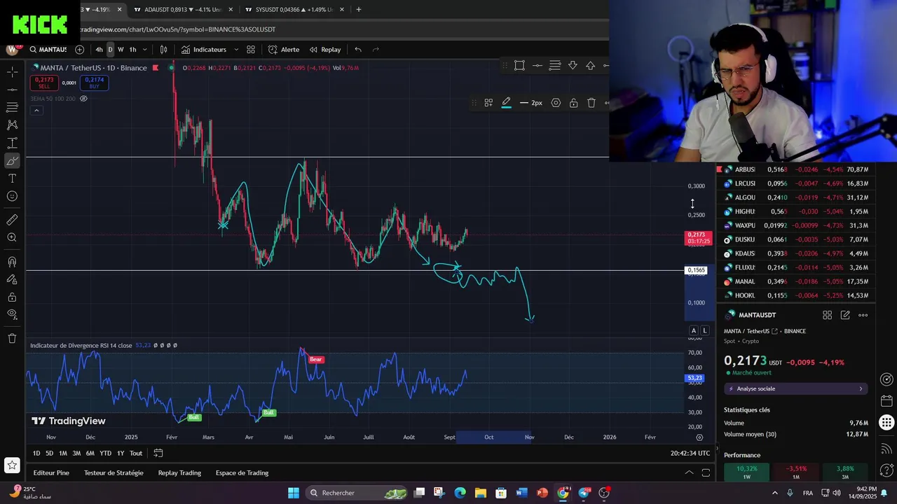Click the sidebar trash remove objects icon
Screen dimensions: 897x504
pos(12,338)
